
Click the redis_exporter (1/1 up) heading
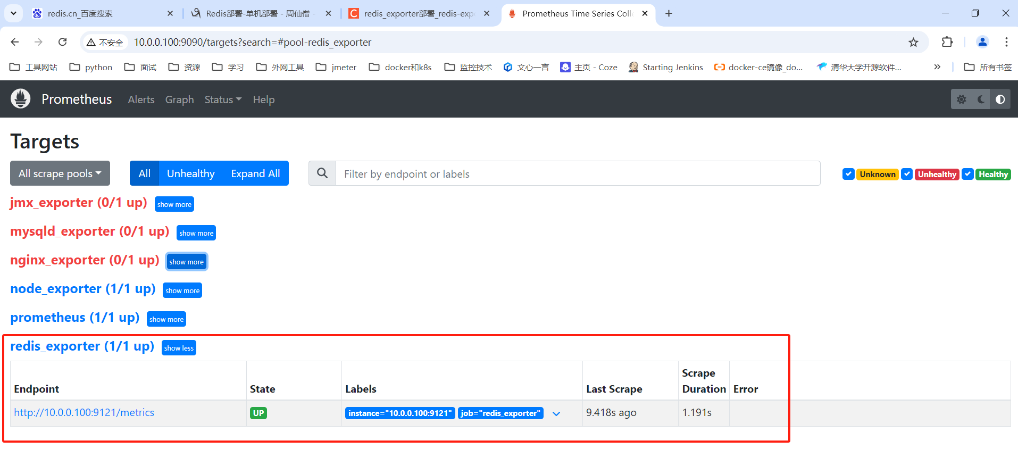pos(82,346)
